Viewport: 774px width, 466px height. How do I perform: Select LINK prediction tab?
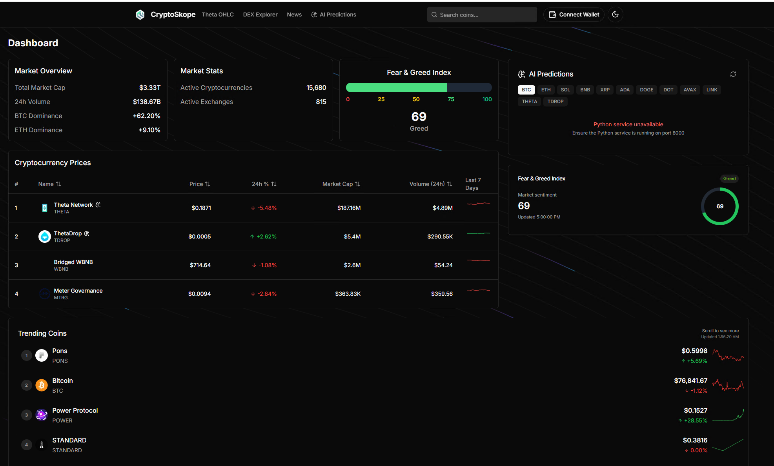click(712, 90)
